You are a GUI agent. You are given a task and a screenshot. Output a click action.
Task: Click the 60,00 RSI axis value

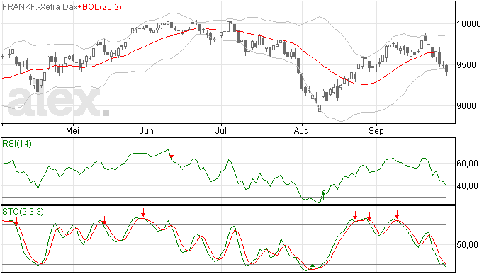467,164
